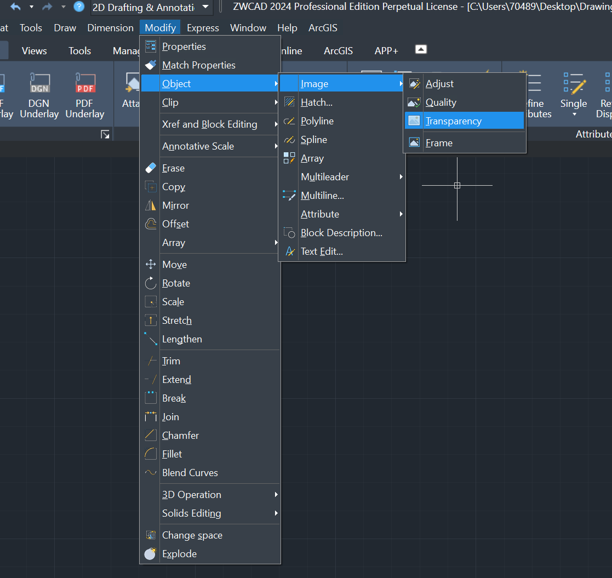Click the Chamfer icon
This screenshot has height=578, width=612.
[x=151, y=435]
